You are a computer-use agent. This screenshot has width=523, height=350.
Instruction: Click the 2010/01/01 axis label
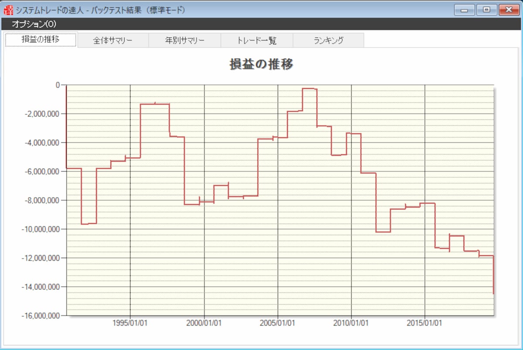coord(351,323)
